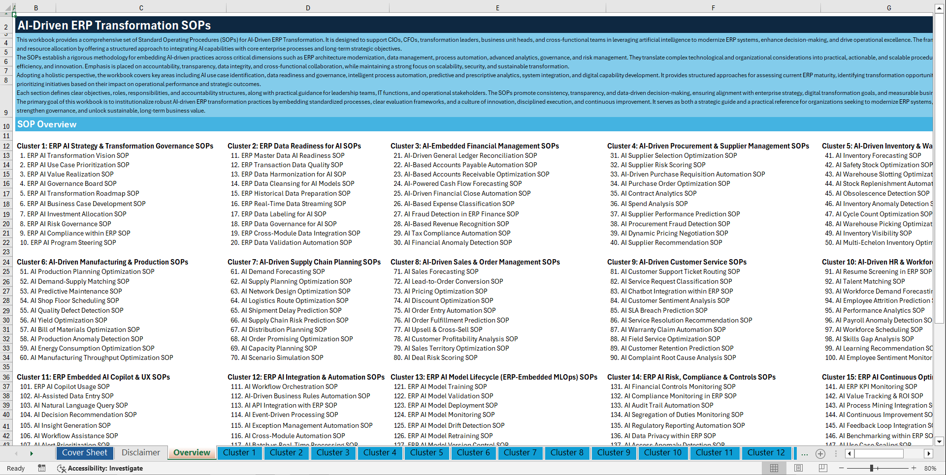The image size is (946, 475).
Task: Switch to Cluster 12 sheet tab
Action: 766,453
